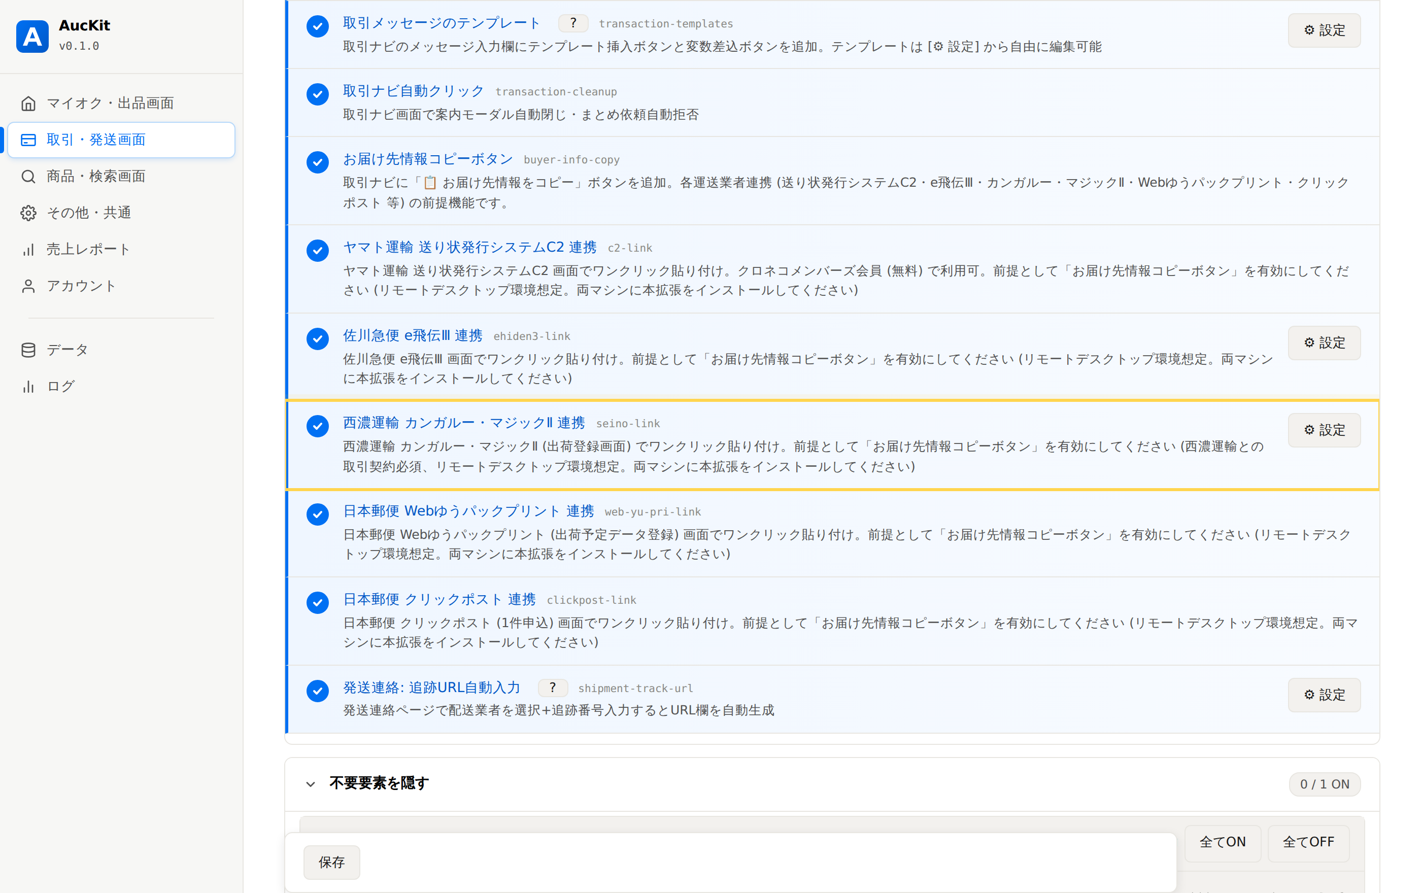This screenshot has height=893, width=1421.
Task: Click the buyer-info-copy identifier text
Action: 571,160
